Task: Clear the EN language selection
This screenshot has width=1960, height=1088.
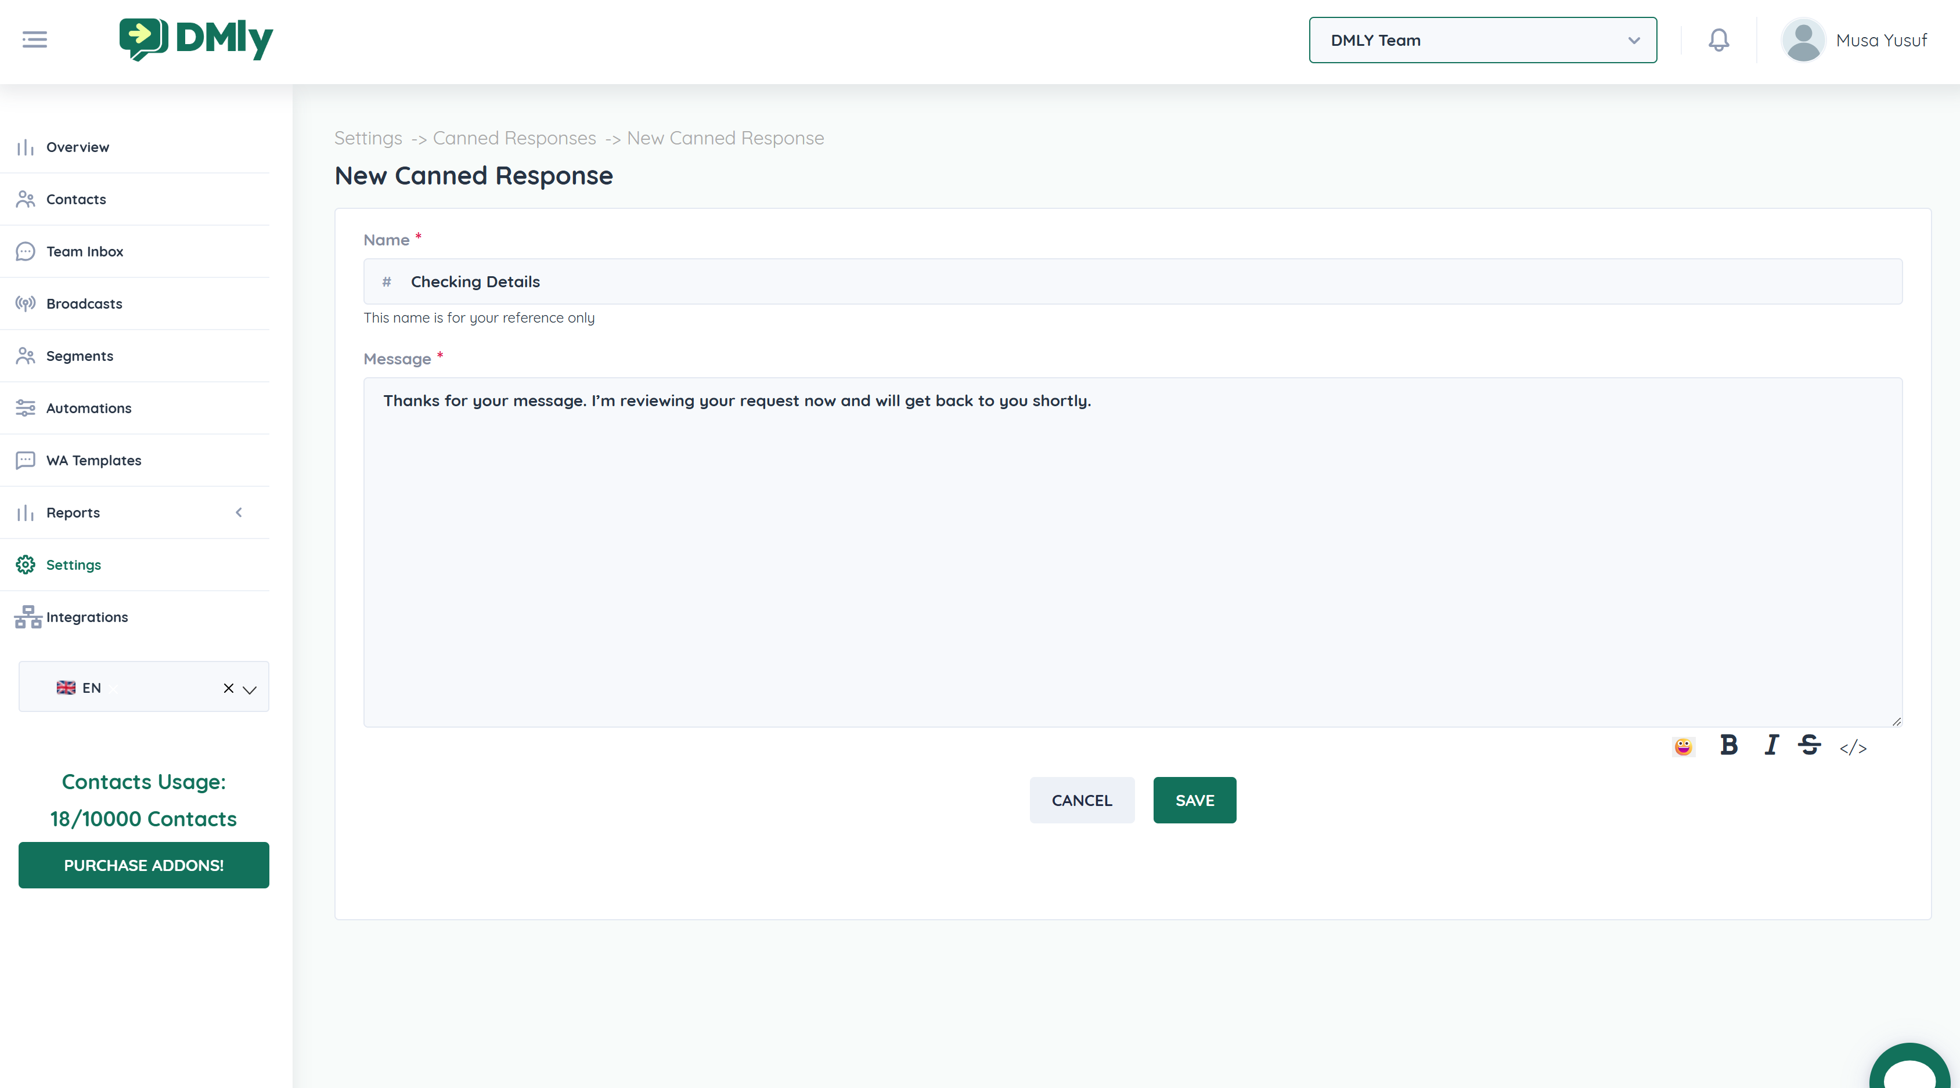Action: [228, 688]
